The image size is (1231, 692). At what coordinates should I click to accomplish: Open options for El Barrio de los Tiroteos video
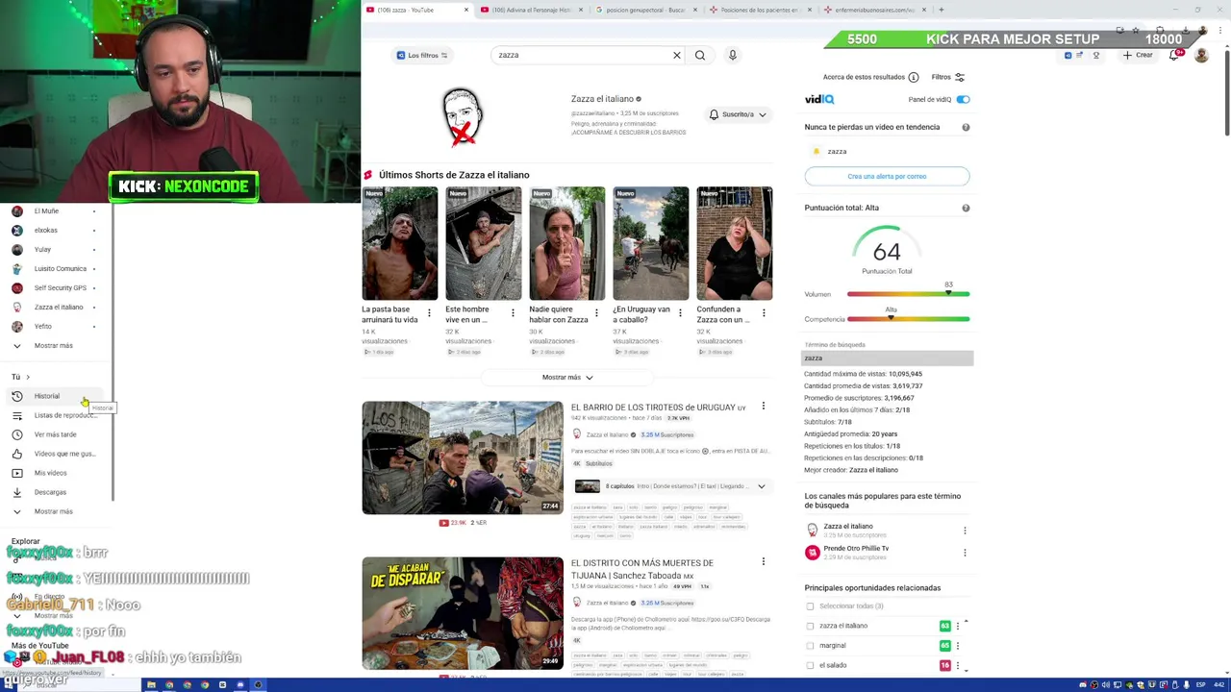point(764,407)
